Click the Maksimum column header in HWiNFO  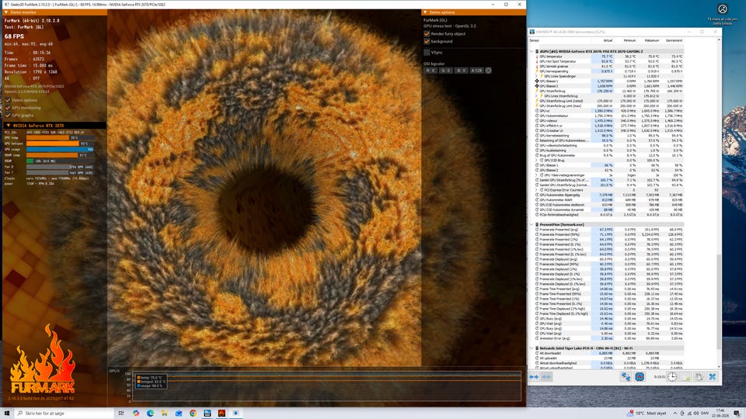(x=651, y=40)
